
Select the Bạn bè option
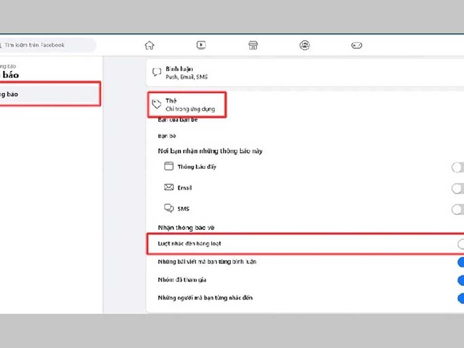click(167, 136)
